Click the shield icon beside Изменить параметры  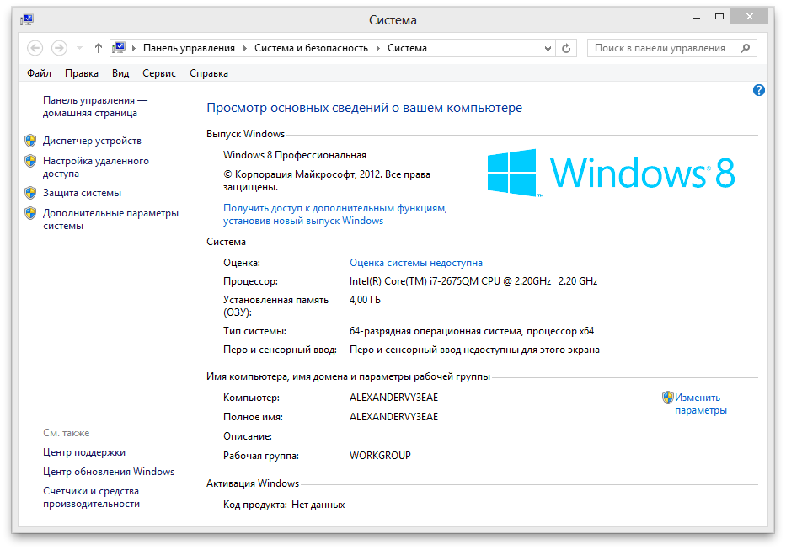(x=668, y=398)
